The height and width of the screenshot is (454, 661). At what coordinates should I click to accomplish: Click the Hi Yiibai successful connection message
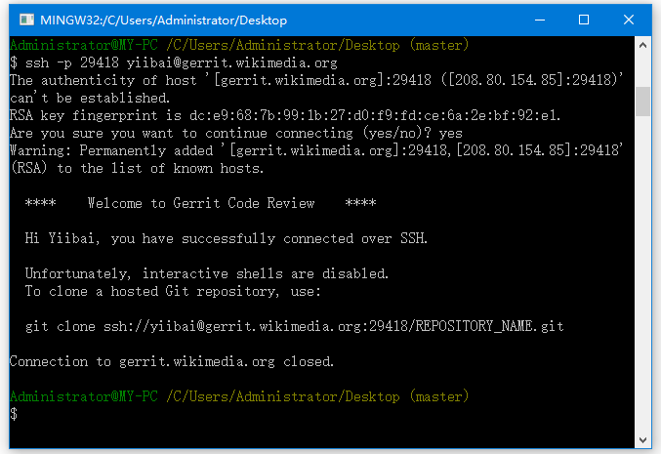pyautogui.click(x=226, y=238)
